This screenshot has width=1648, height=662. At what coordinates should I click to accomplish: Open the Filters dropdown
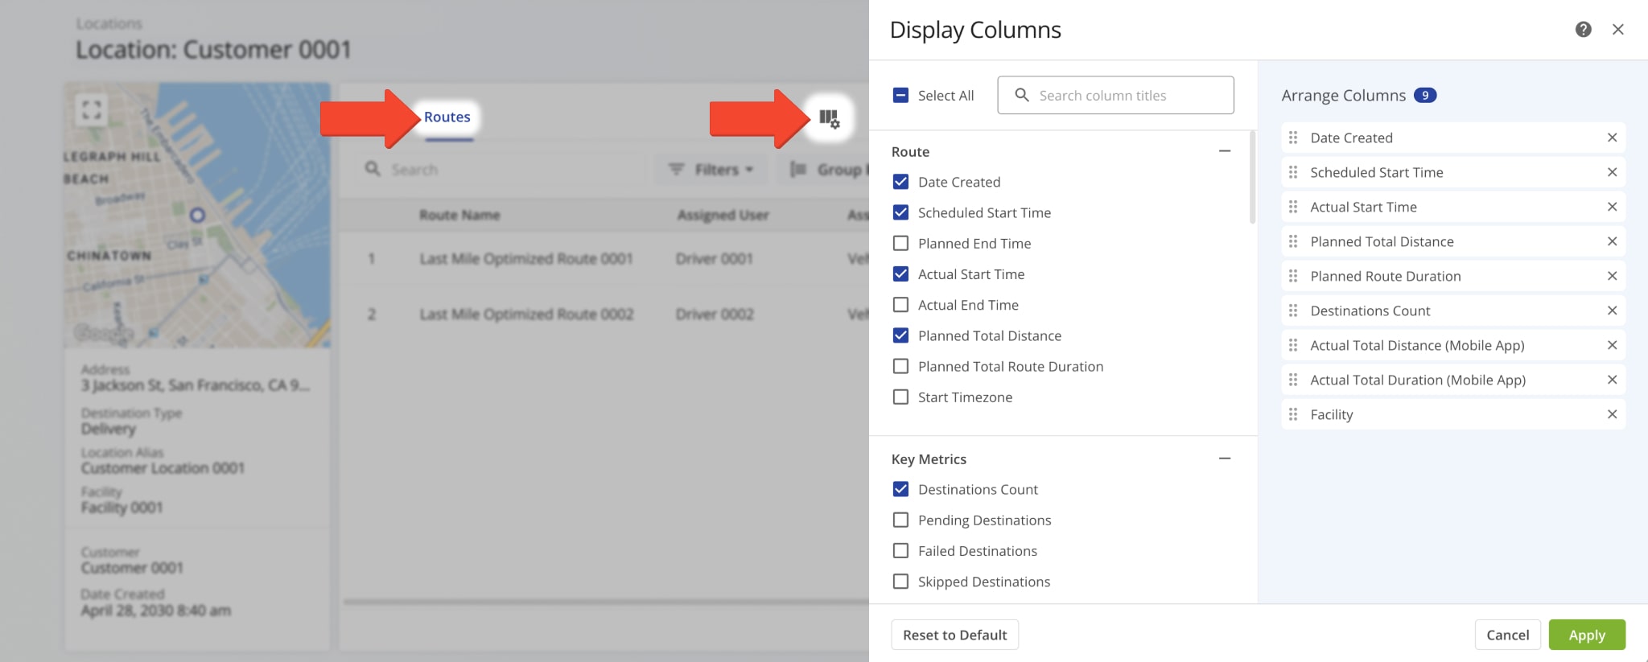coord(712,170)
